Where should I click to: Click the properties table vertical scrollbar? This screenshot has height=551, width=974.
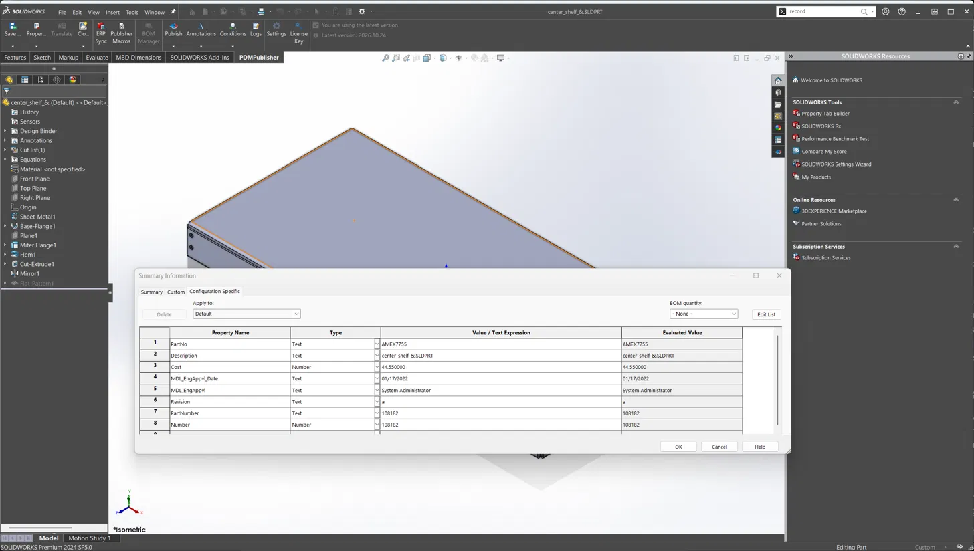tap(777, 380)
